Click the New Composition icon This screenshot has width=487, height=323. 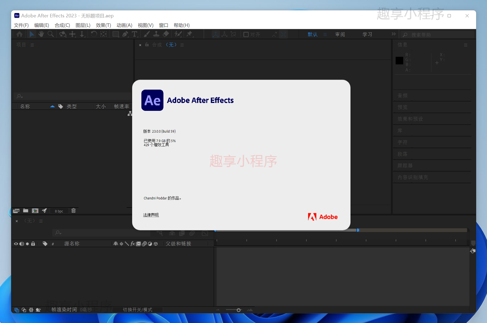coord(35,211)
